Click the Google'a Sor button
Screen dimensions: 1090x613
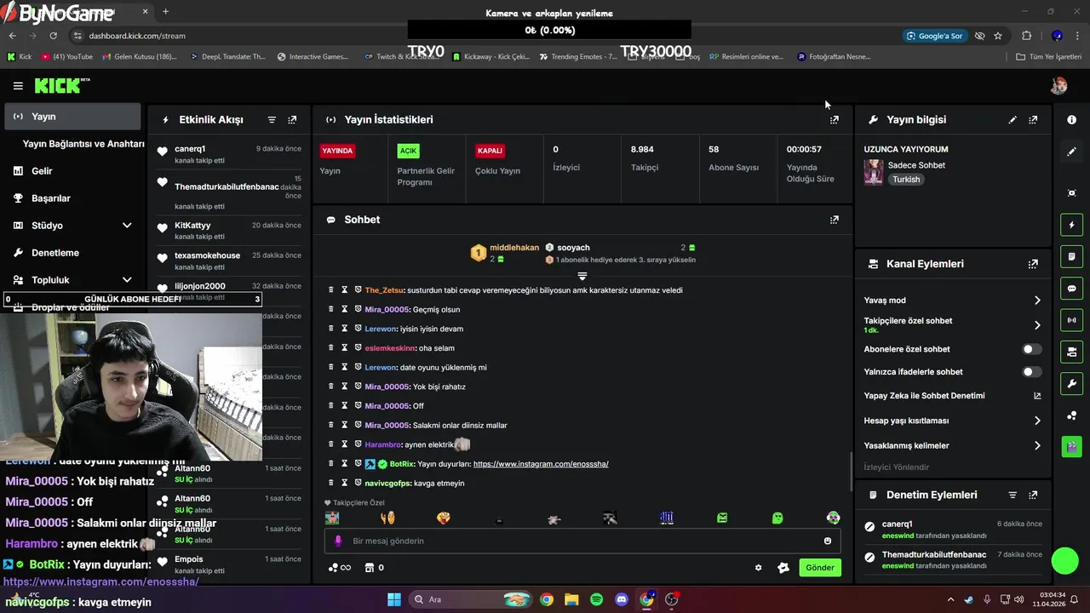click(935, 36)
